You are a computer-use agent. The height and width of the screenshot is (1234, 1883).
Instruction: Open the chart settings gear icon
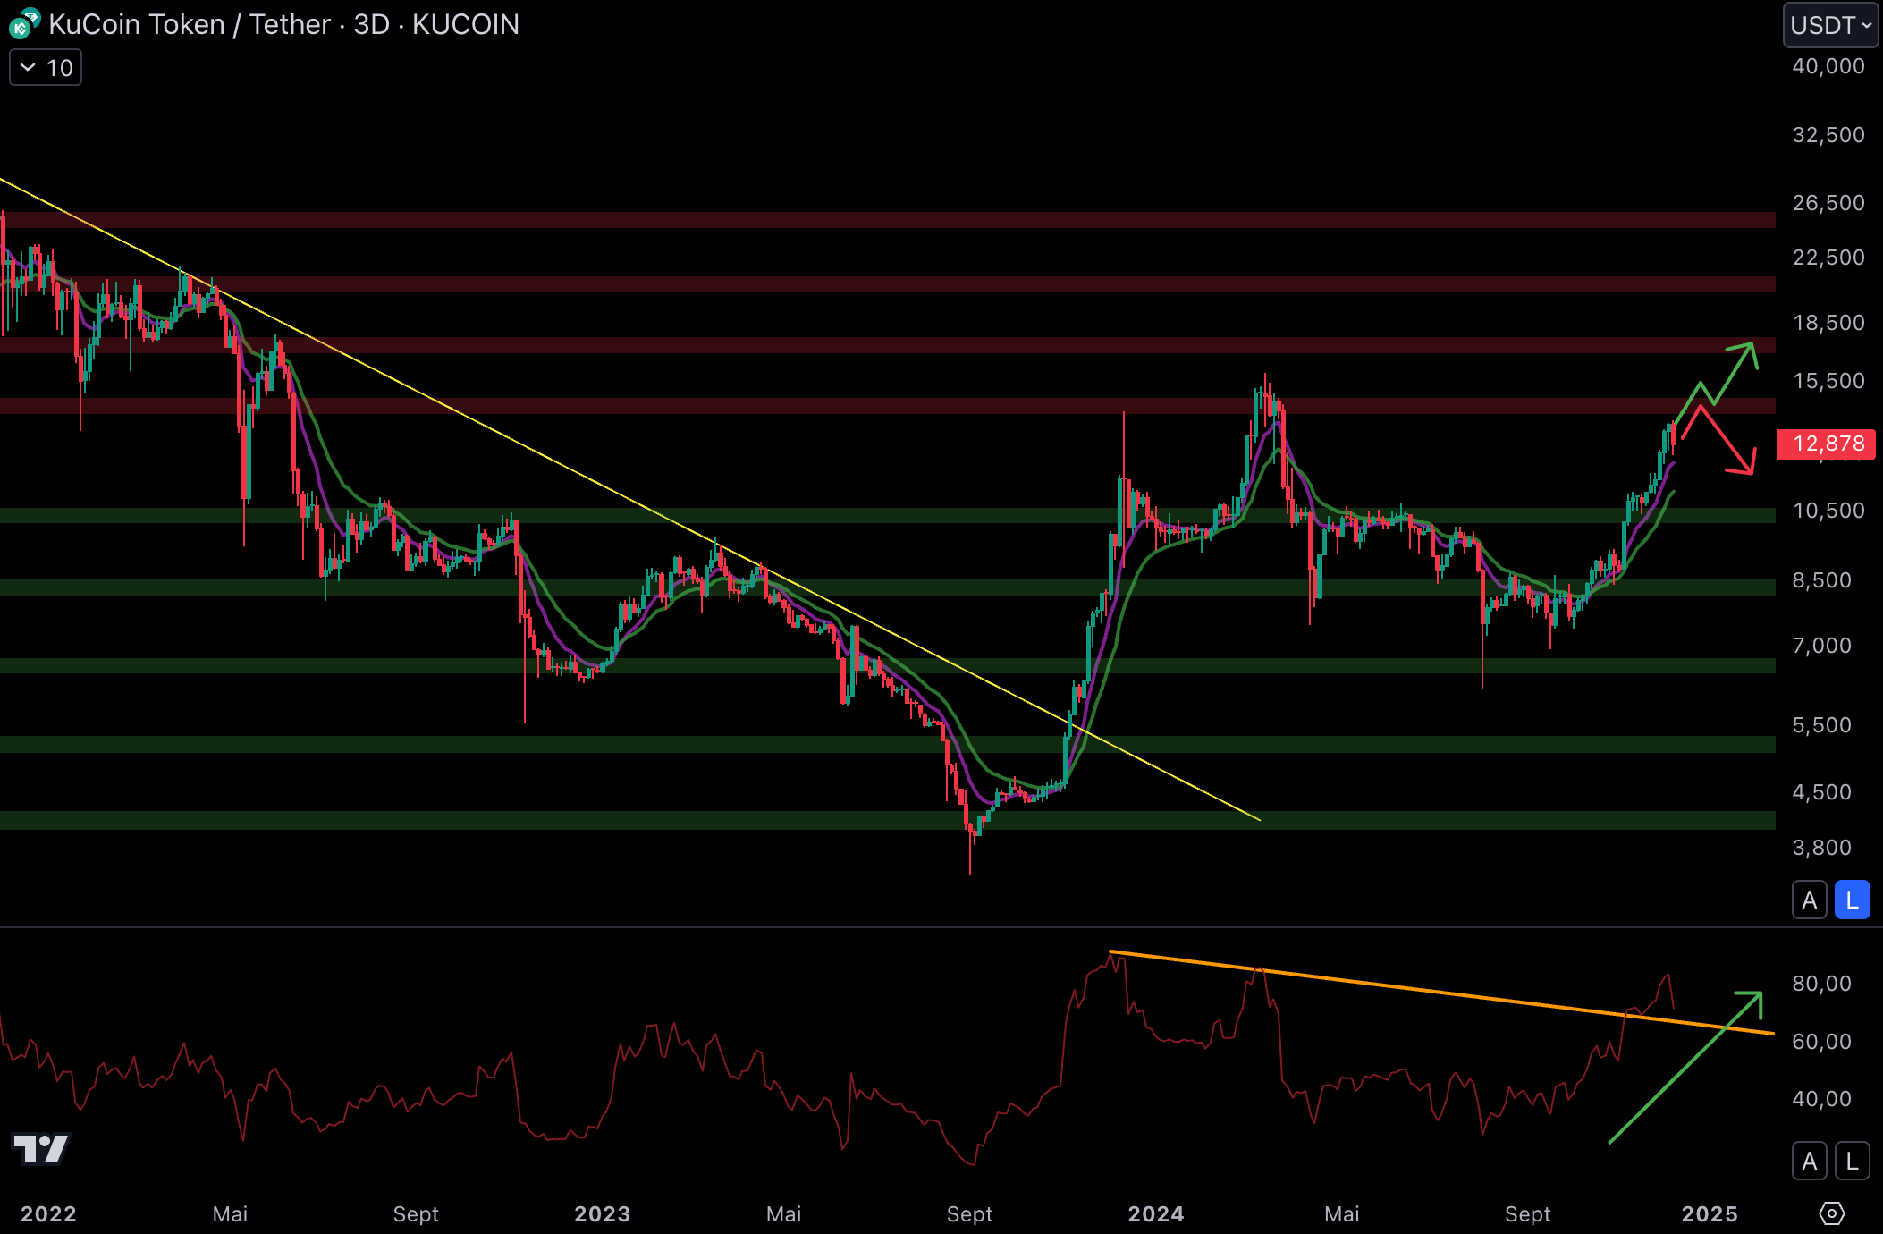click(1831, 1213)
